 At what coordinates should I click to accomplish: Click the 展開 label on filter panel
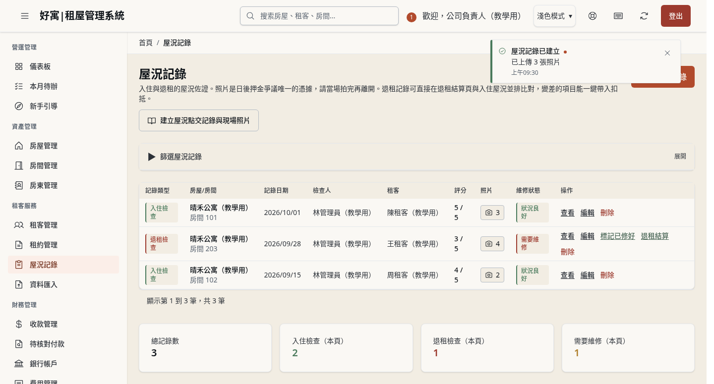pyautogui.click(x=680, y=157)
